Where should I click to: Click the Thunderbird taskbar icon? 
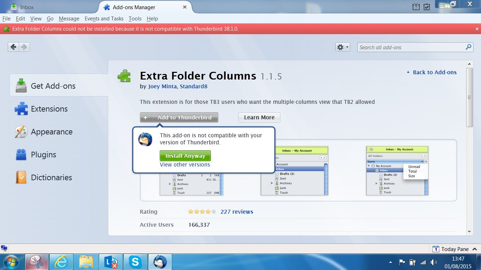coord(160,262)
